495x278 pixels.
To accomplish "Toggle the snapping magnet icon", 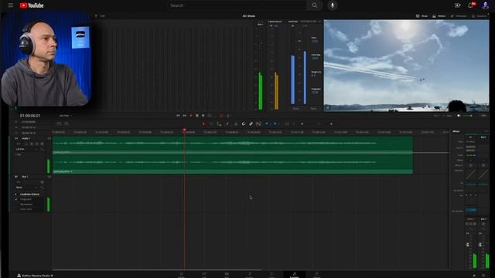I will click(244, 124).
